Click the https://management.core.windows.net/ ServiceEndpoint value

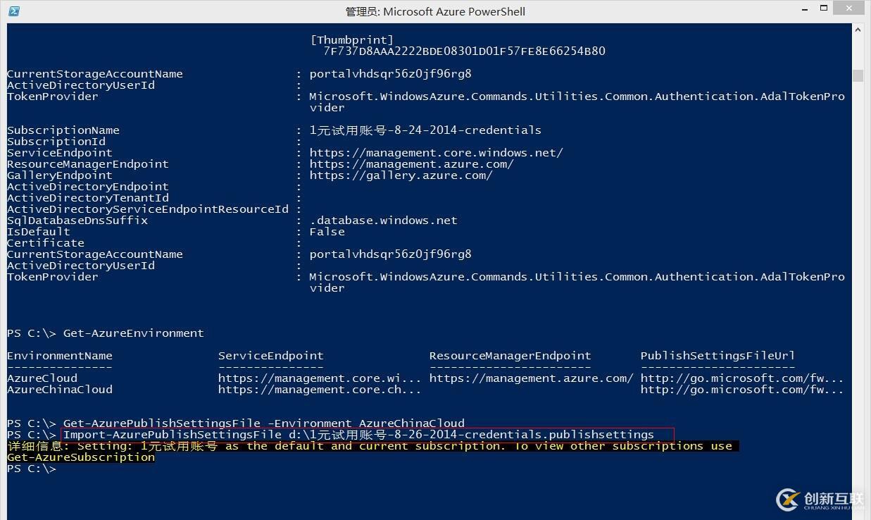click(x=436, y=153)
